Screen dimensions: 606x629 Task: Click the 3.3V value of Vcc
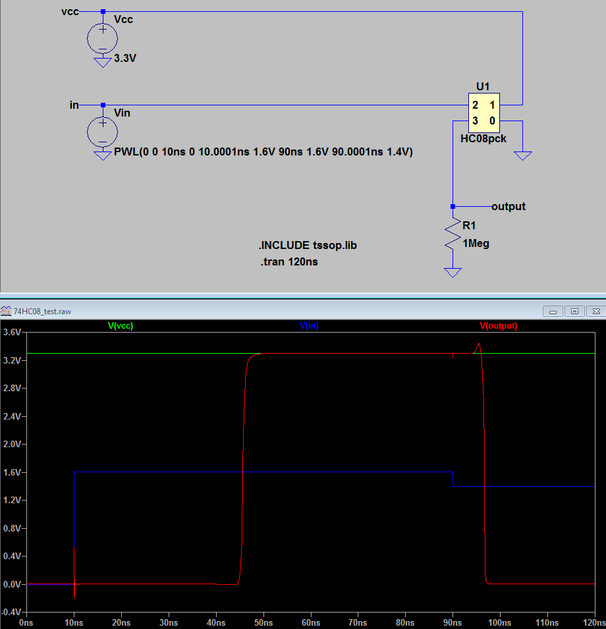click(125, 59)
